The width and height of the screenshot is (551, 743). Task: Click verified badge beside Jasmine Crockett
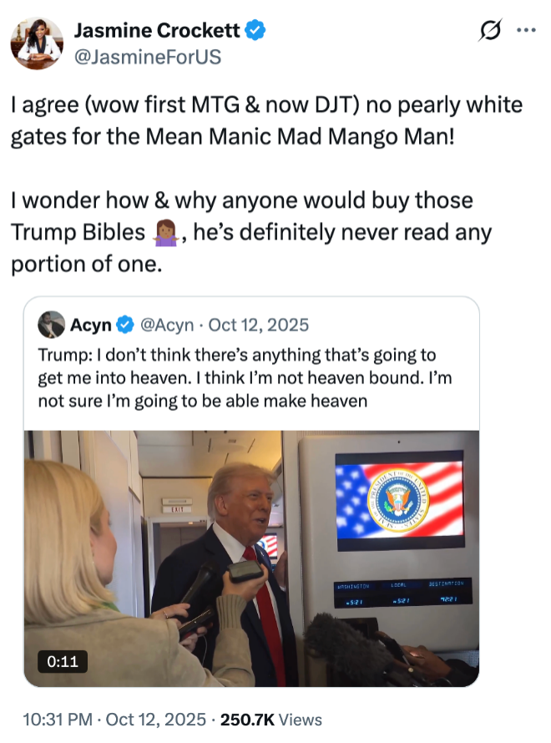tap(256, 32)
